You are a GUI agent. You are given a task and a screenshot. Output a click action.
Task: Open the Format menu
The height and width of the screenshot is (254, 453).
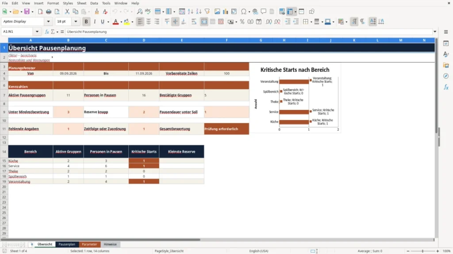(x=53, y=3)
